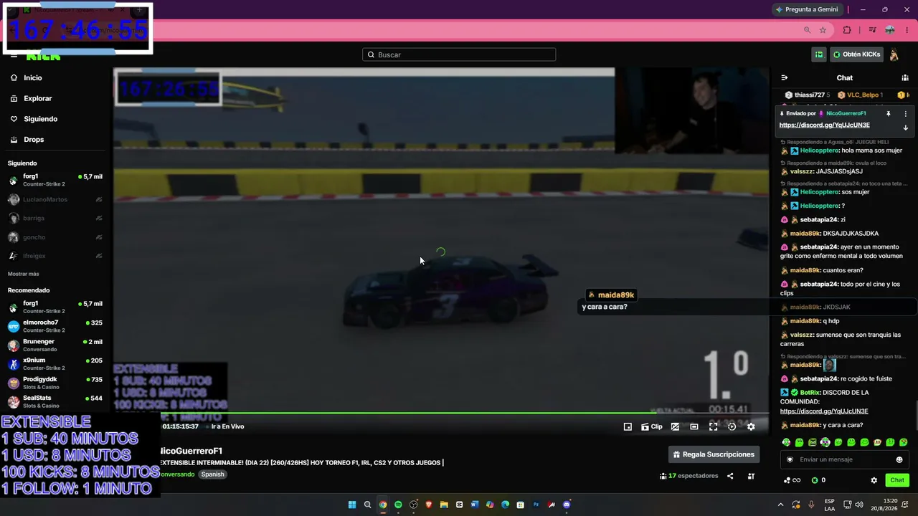Open the user profile avatar menu

click(x=894, y=54)
